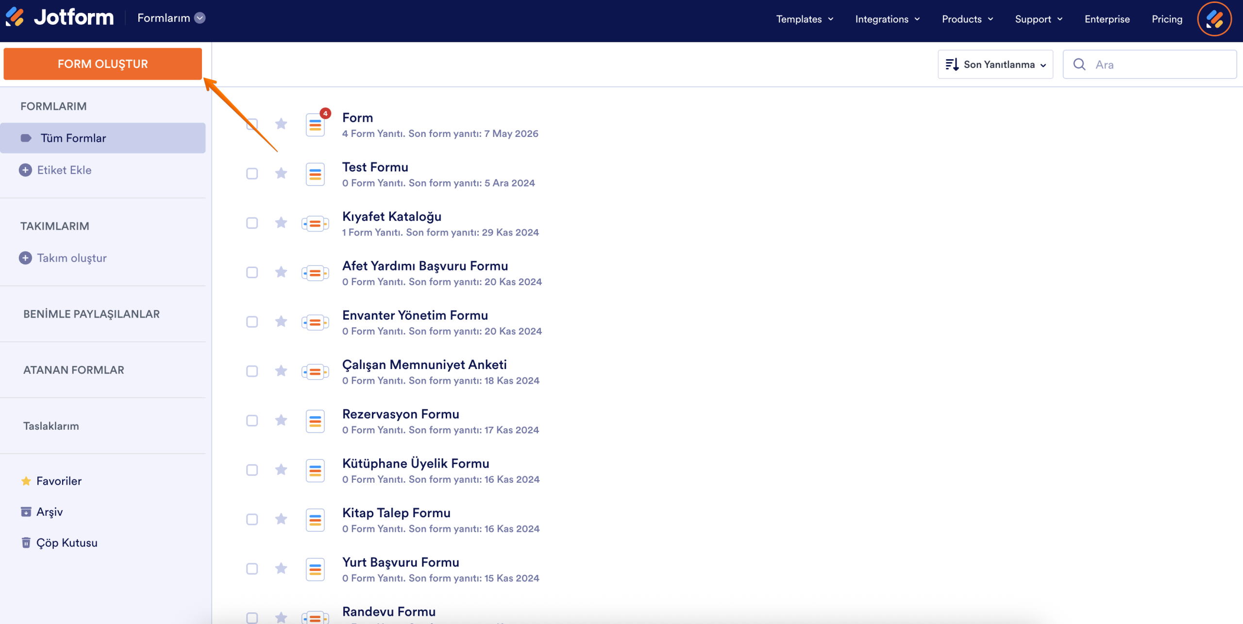Open the Enterprise page
The height and width of the screenshot is (624, 1243).
(1107, 19)
